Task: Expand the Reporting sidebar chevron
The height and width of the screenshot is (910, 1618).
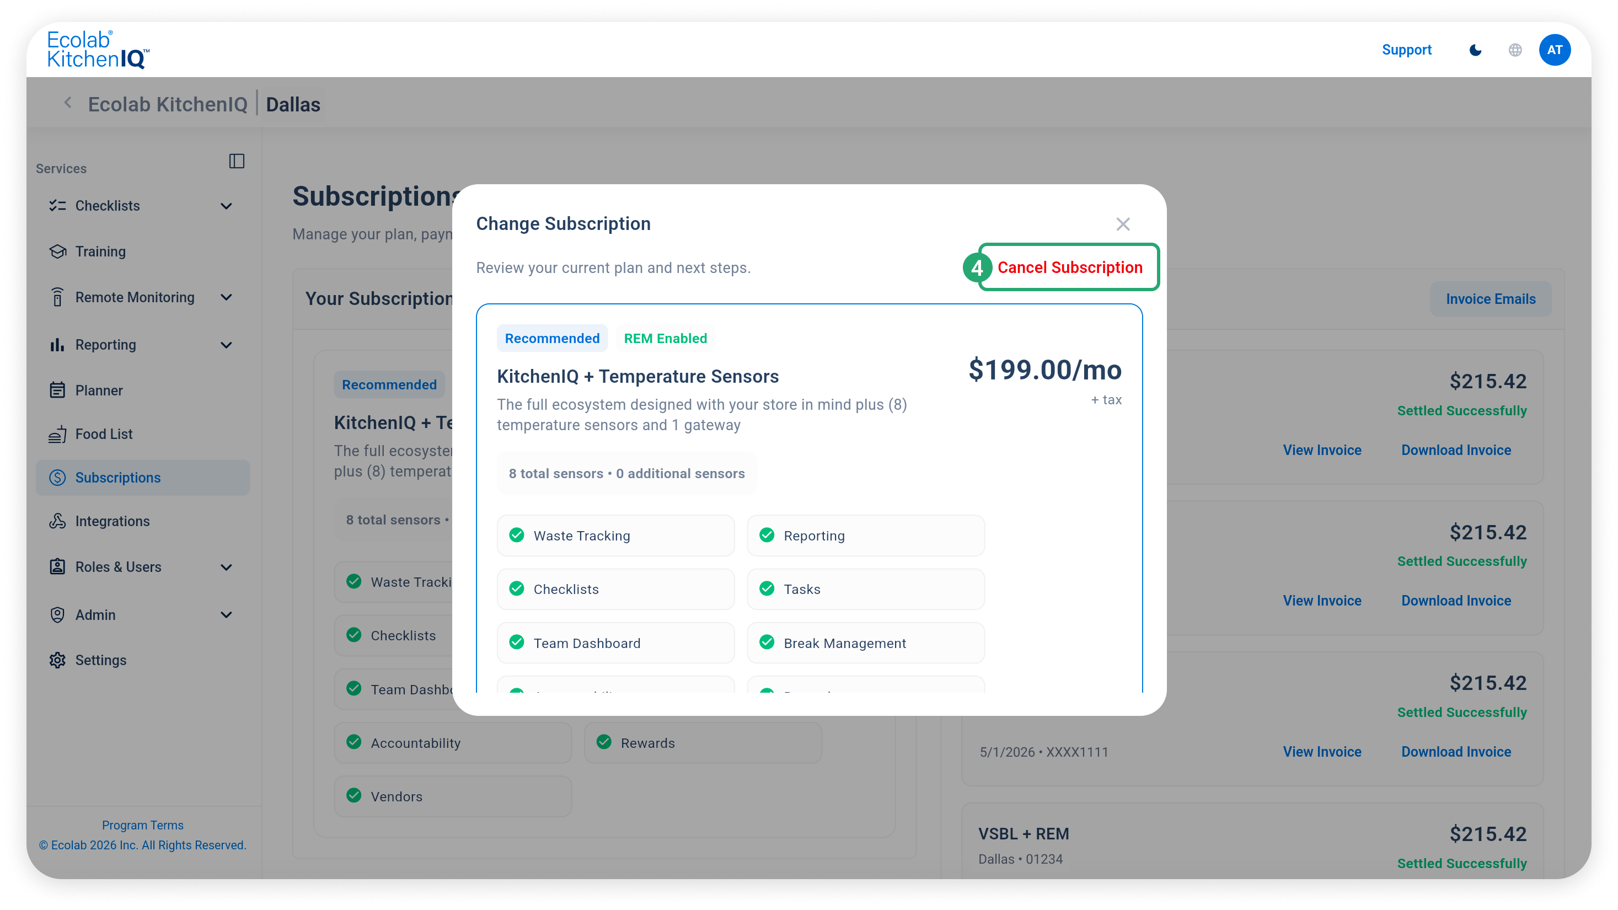Action: (x=227, y=345)
